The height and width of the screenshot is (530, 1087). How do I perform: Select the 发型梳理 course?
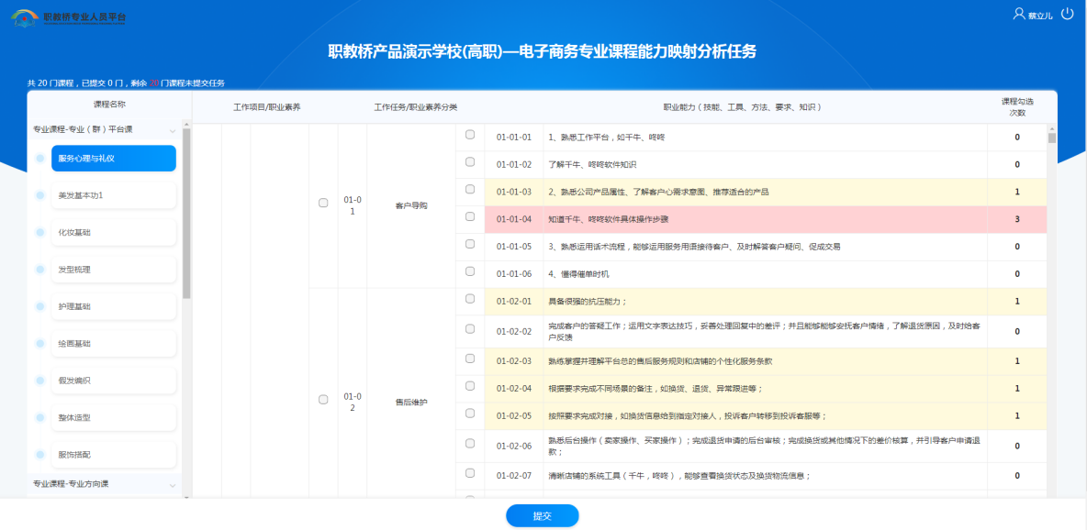pyautogui.click(x=114, y=270)
